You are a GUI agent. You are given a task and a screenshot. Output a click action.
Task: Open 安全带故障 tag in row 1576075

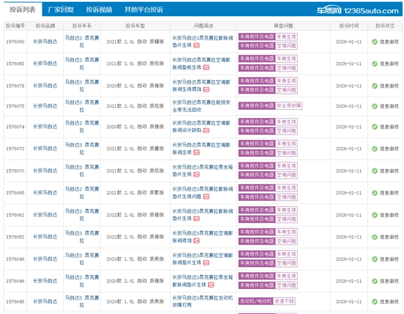(289, 106)
